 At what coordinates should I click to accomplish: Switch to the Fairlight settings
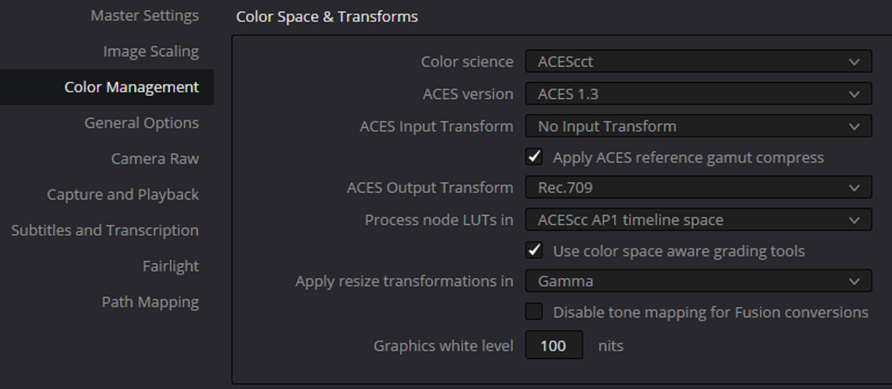(170, 267)
